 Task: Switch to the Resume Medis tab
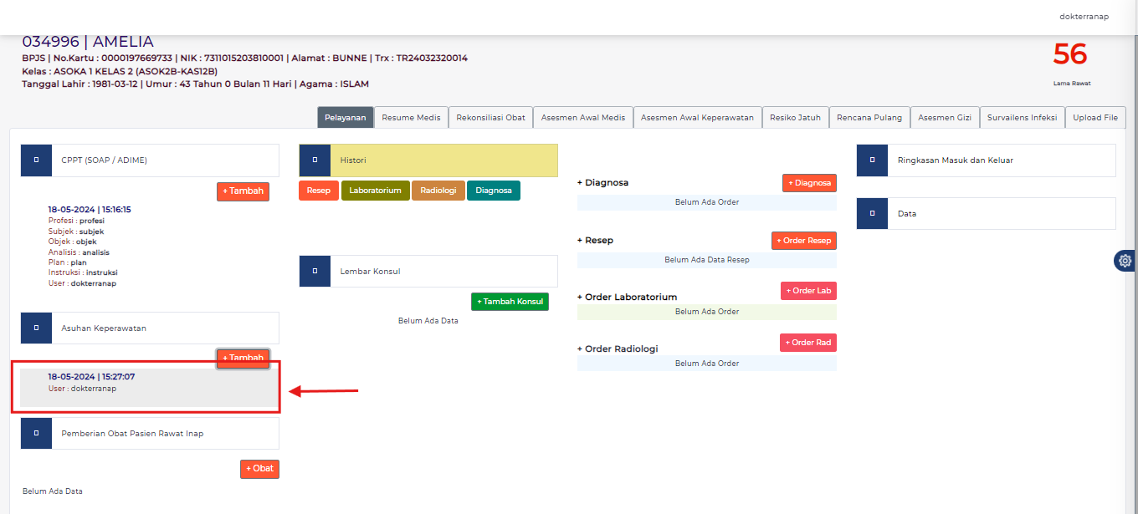point(411,118)
